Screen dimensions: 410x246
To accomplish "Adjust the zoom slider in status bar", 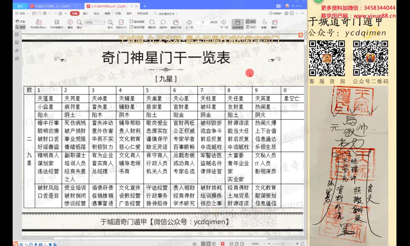I will [x=283, y=244].
